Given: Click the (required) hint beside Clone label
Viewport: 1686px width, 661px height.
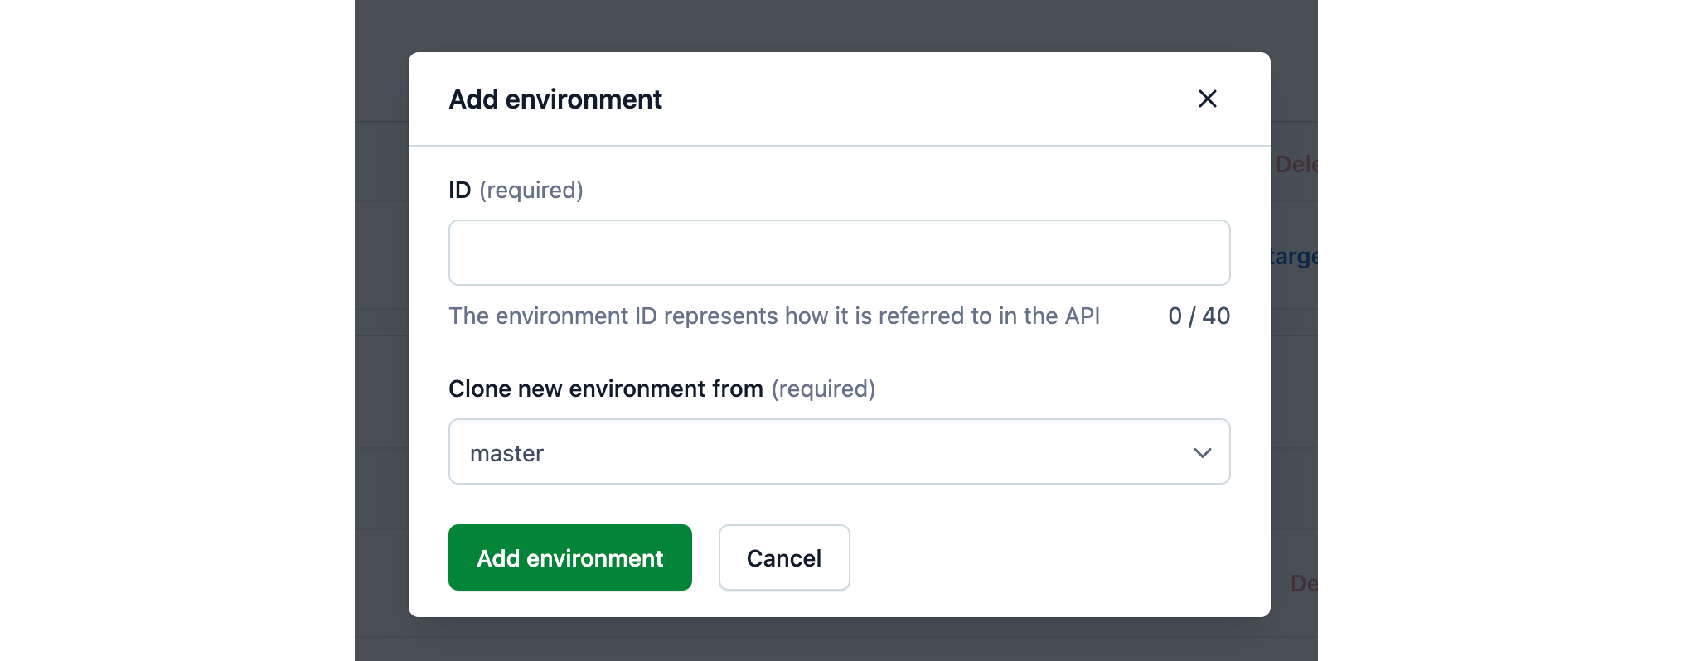Looking at the screenshot, I should (x=823, y=388).
